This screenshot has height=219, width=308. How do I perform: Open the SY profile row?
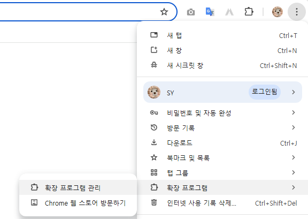pos(222,92)
